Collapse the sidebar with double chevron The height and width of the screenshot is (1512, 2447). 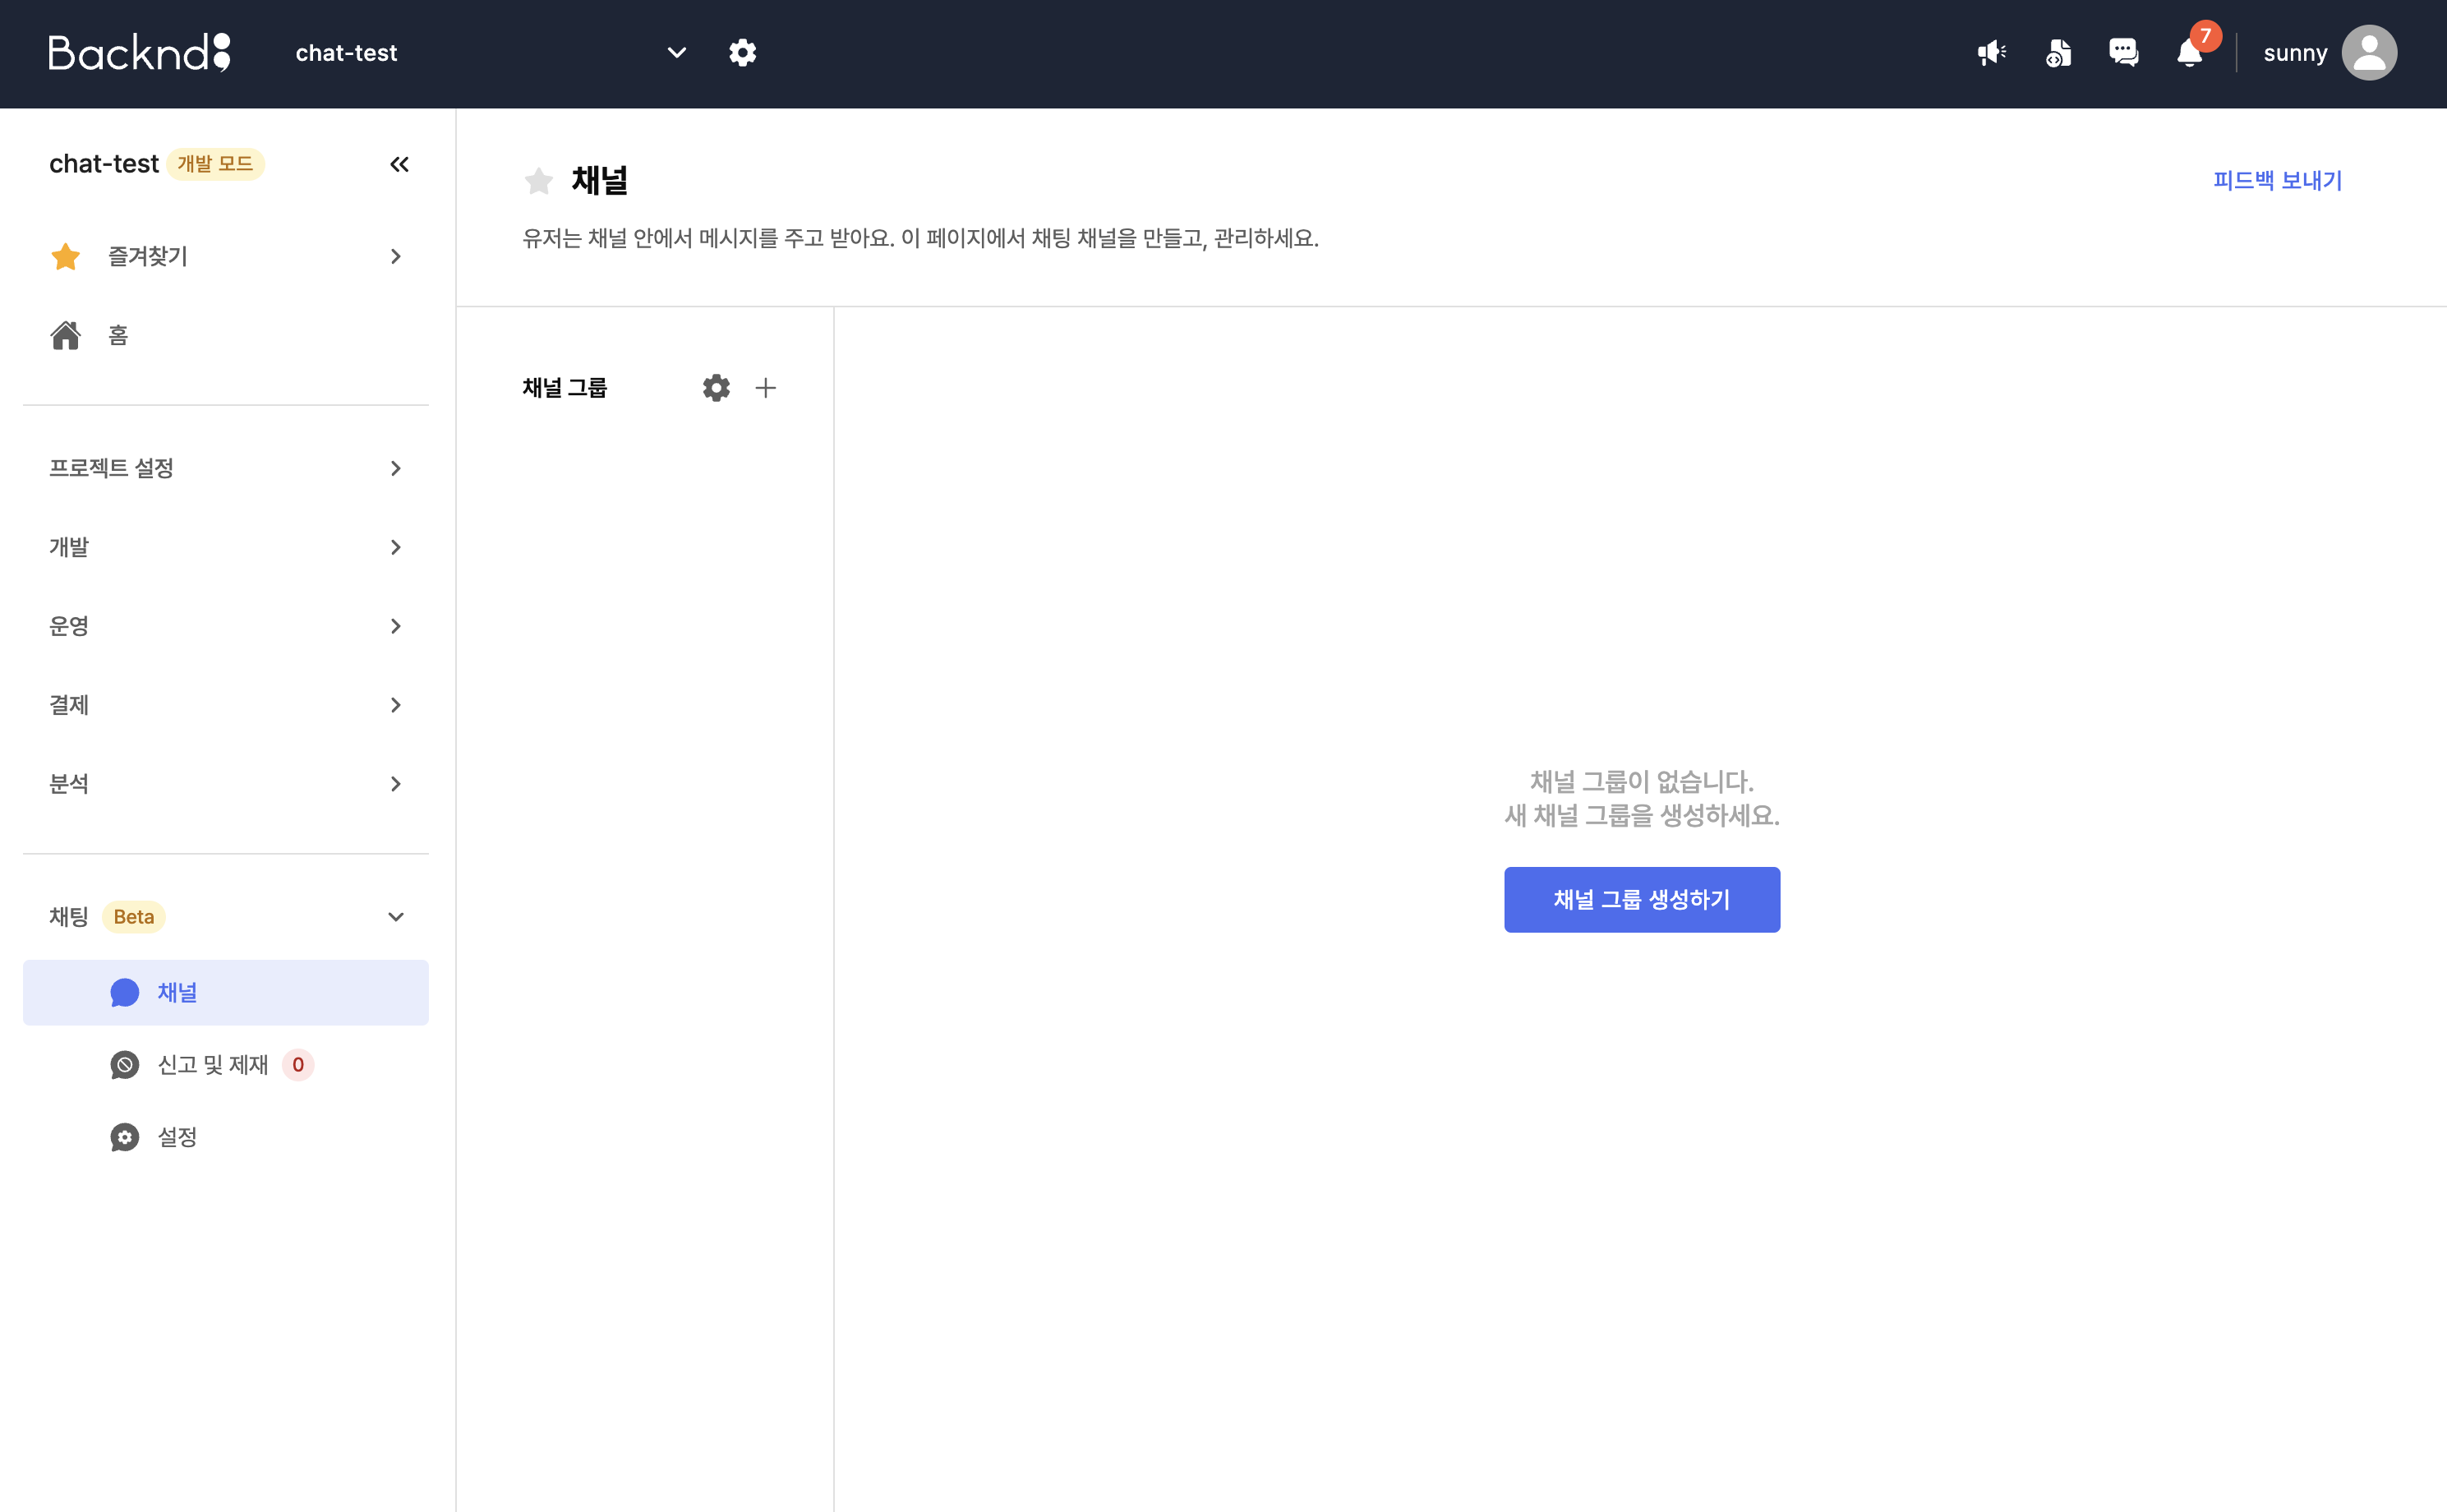coord(399,164)
